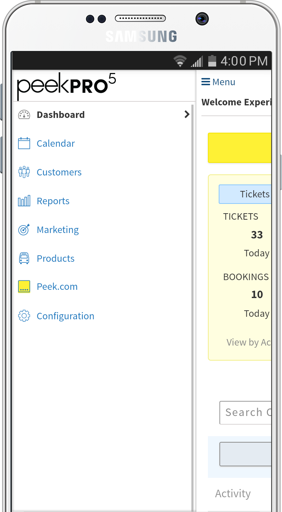Go to Customers menu item

59,172
